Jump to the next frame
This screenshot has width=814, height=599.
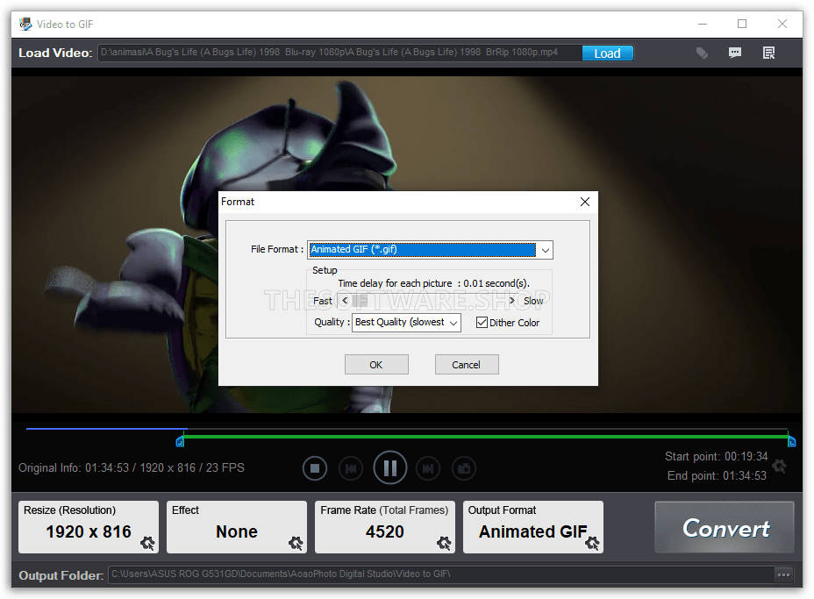(x=428, y=468)
